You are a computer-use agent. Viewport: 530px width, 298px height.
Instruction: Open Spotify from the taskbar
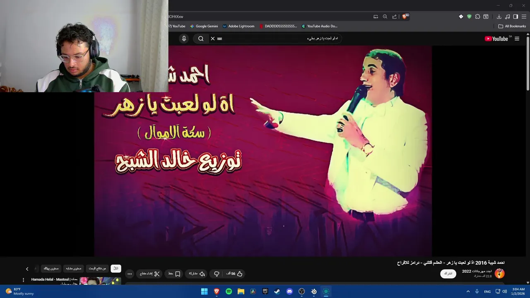pyautogui.click(x=229, y=291)
